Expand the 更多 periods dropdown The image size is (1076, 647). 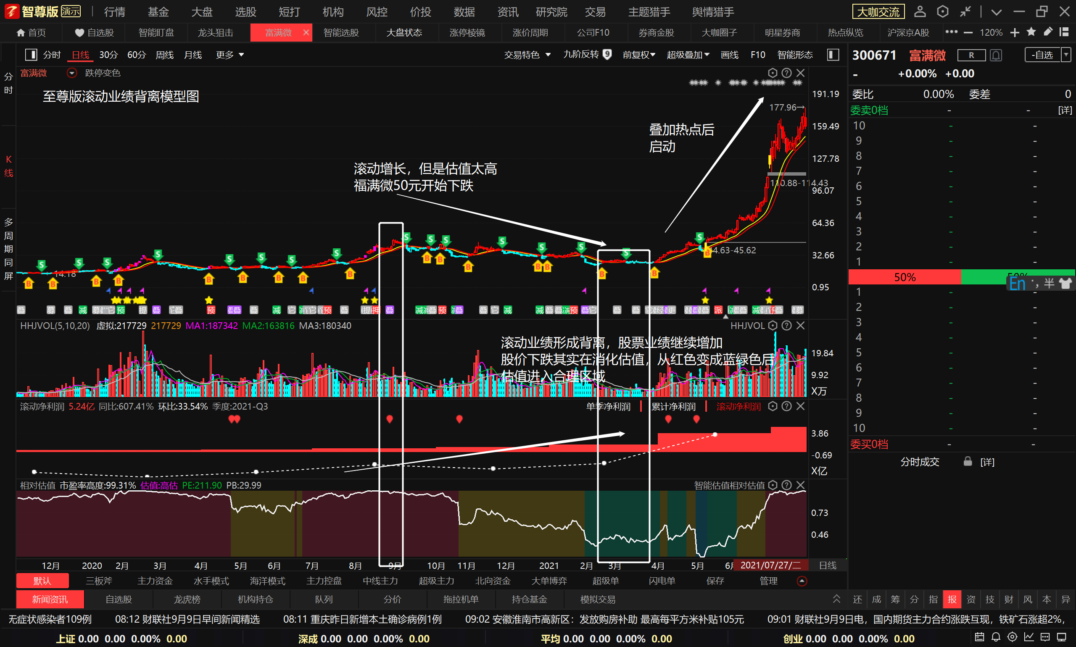(x=230, y=55)
